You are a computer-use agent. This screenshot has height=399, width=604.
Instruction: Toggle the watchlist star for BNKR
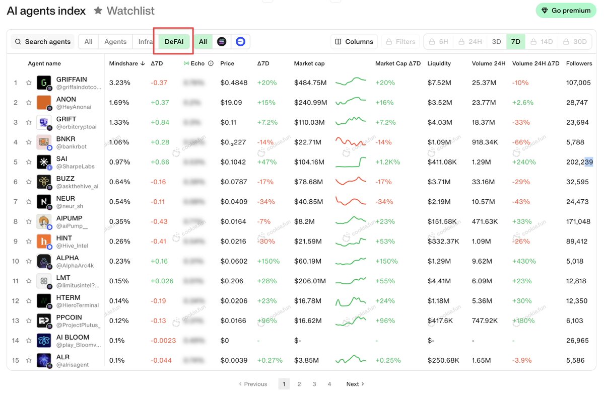(x=29, y=142)
